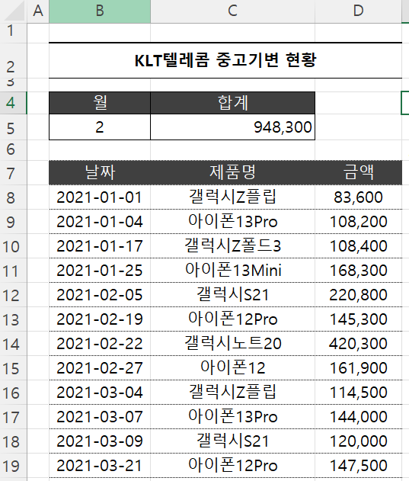409x481 pixels.
Task: Click product cell 갤럭시노트20
Action: pos(232,344)
